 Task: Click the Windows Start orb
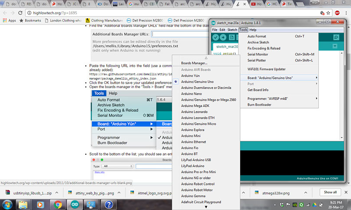7,204
